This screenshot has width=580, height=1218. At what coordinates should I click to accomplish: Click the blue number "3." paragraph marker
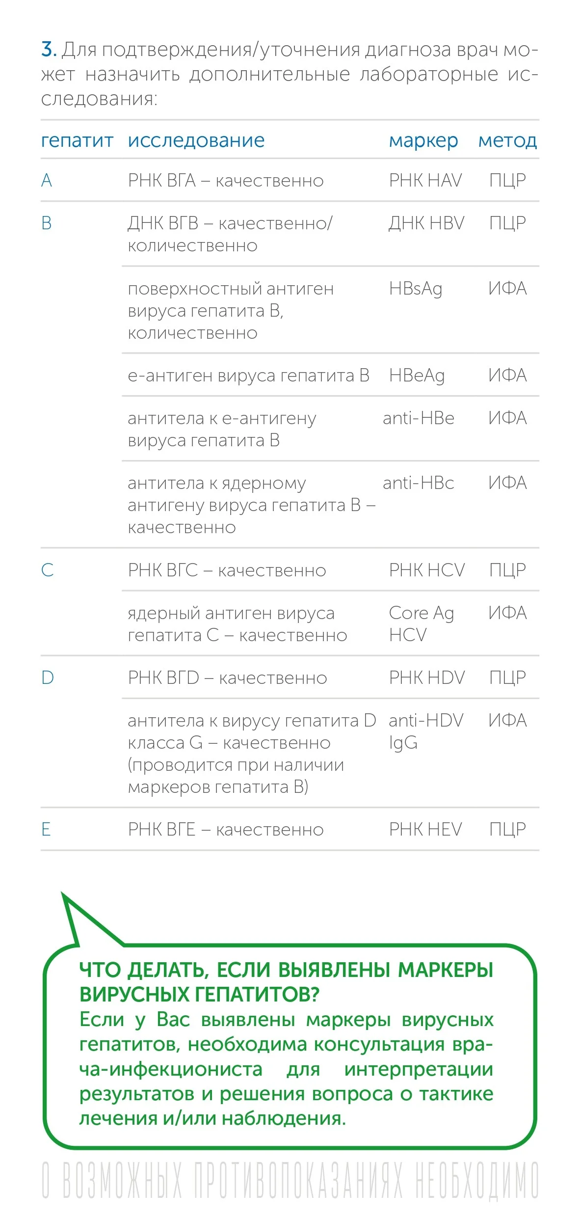point(49,50)
